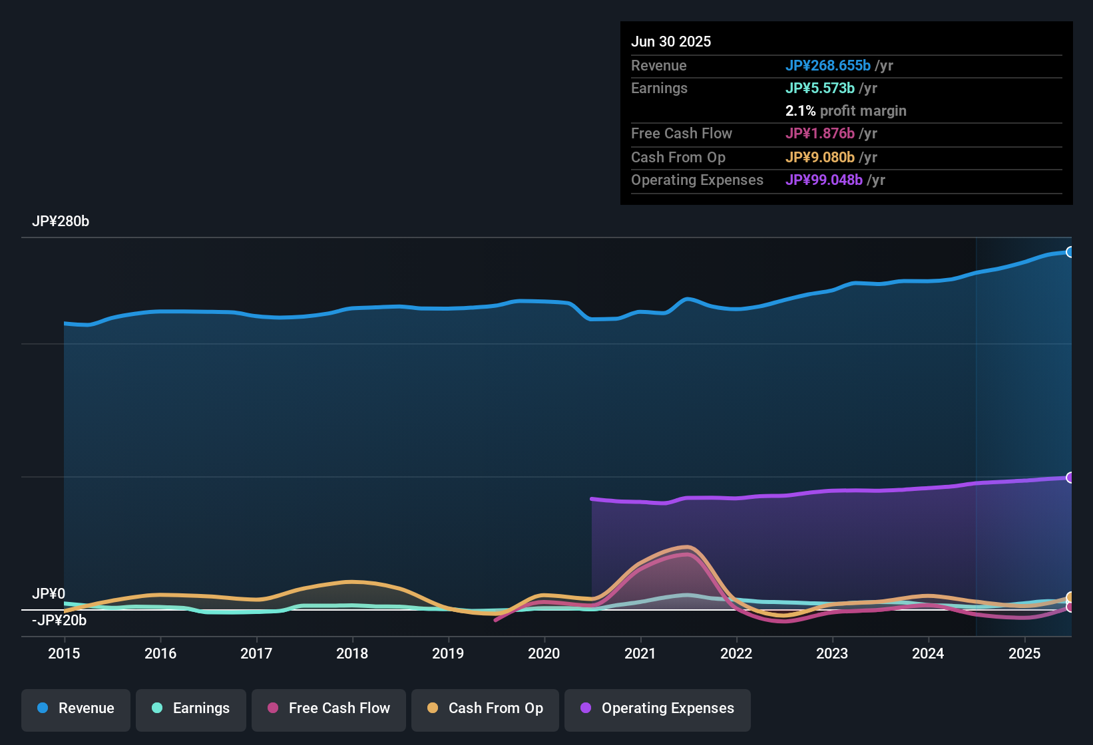Click the Revenue endpoint marker on the chart
Viewport: 1093px width, 745px height.
point(1070,251)
